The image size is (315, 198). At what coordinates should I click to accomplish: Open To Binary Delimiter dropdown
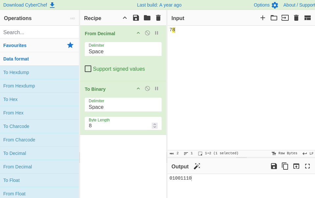tap(123, 105)
